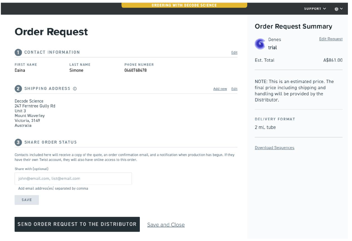Download Sequences from the summary panel

[x=274, y=148]
